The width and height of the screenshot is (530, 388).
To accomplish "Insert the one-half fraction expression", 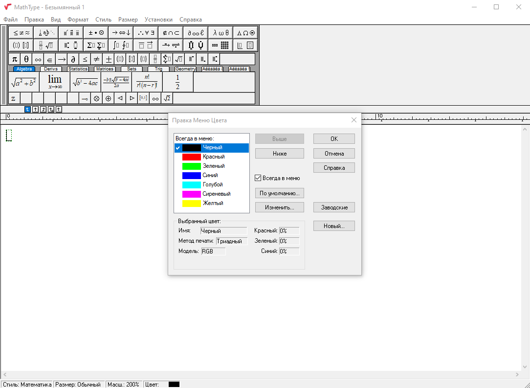I will [x=178, y=82].
